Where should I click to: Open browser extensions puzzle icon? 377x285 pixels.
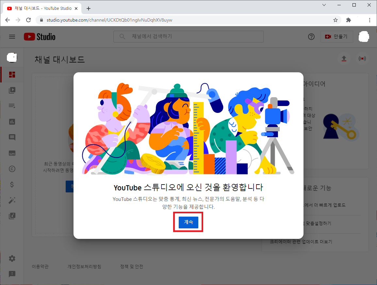(348, 20)
